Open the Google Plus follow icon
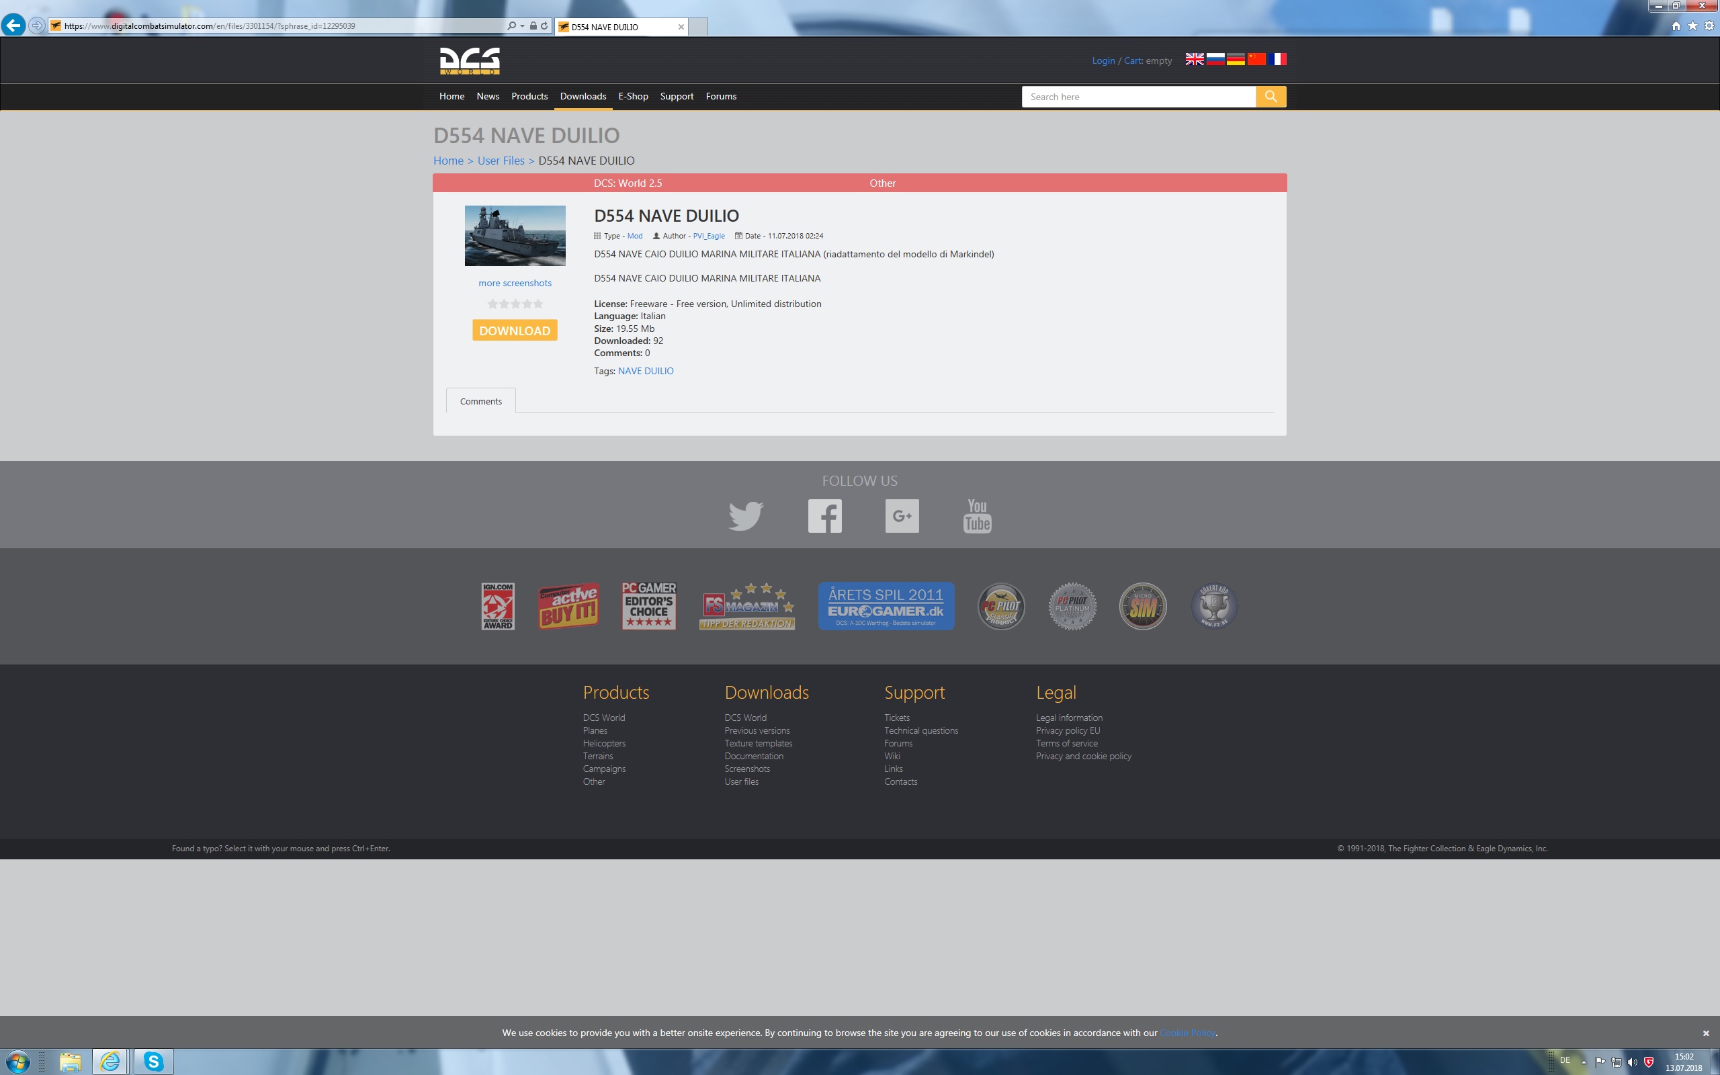 click(x=902, y=515)
